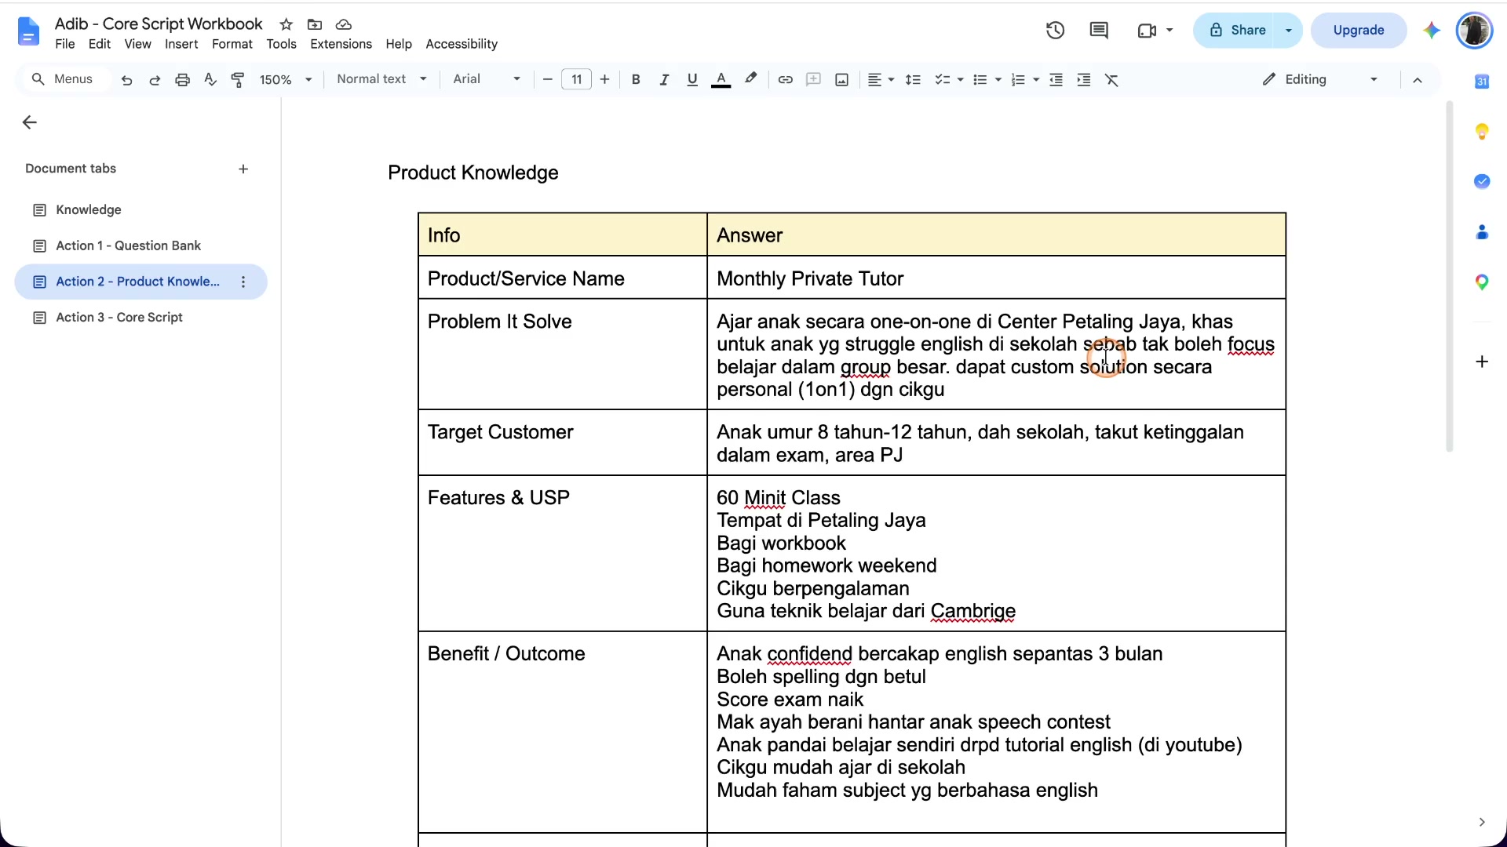Open highlight color picker
1507x847 pixels.
(x=751, y=79)
